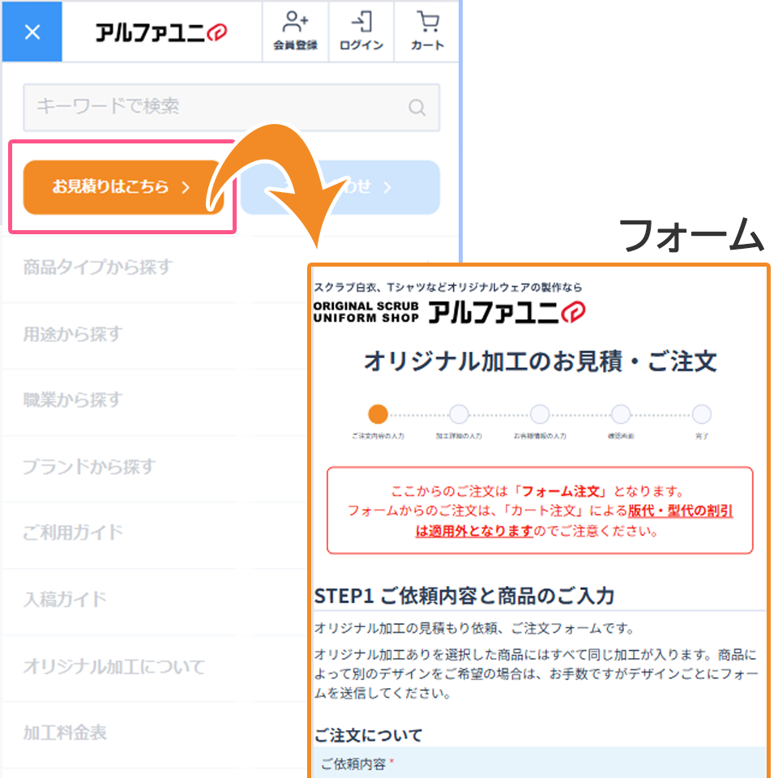This screenshot has width=778, height=778.
Task: Open ご利用ガイド menu item
Action: [x=73, y=532]
